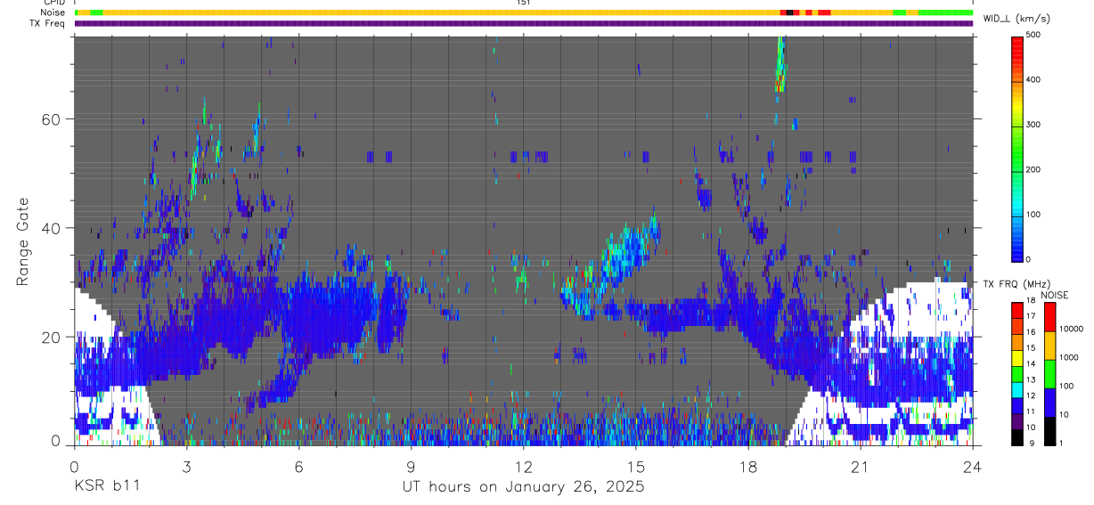This screenshot has height=505, width=1094.
Task: Click the 200 label on the width scale
Action: point(1034,169)
